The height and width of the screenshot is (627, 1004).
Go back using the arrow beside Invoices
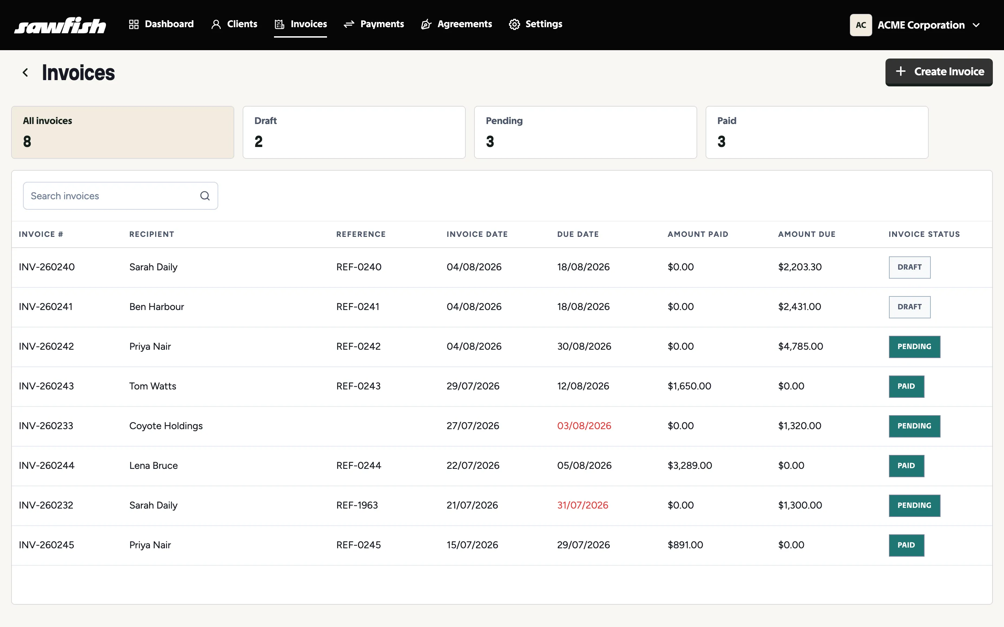(25, 72)
